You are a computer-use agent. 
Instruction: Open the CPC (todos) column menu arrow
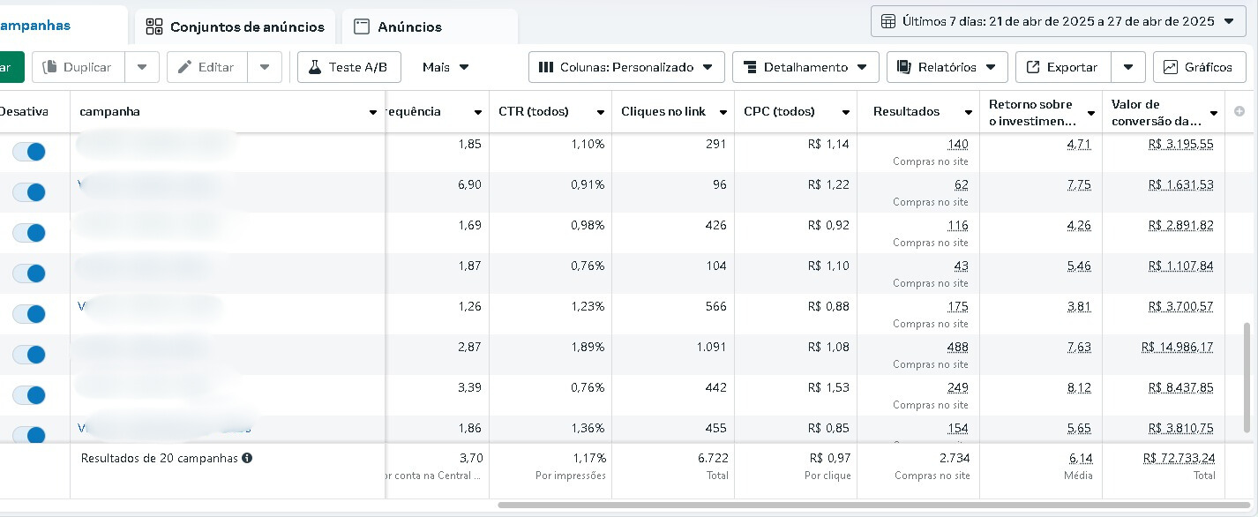point(845,112)
